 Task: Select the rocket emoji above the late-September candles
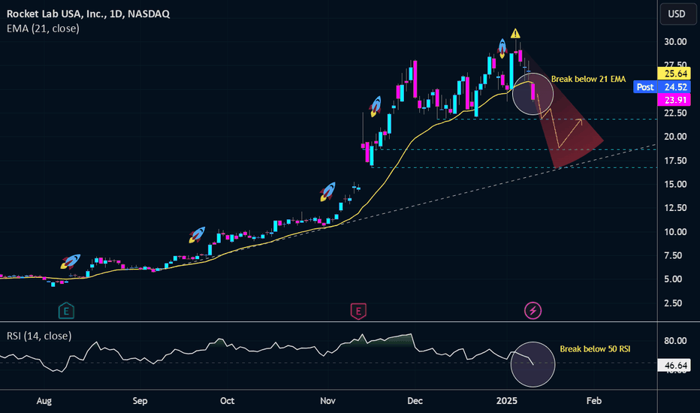coord(197,234)
